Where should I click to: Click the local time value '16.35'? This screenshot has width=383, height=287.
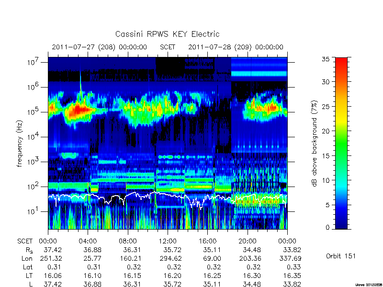click(x=292, y=276)
